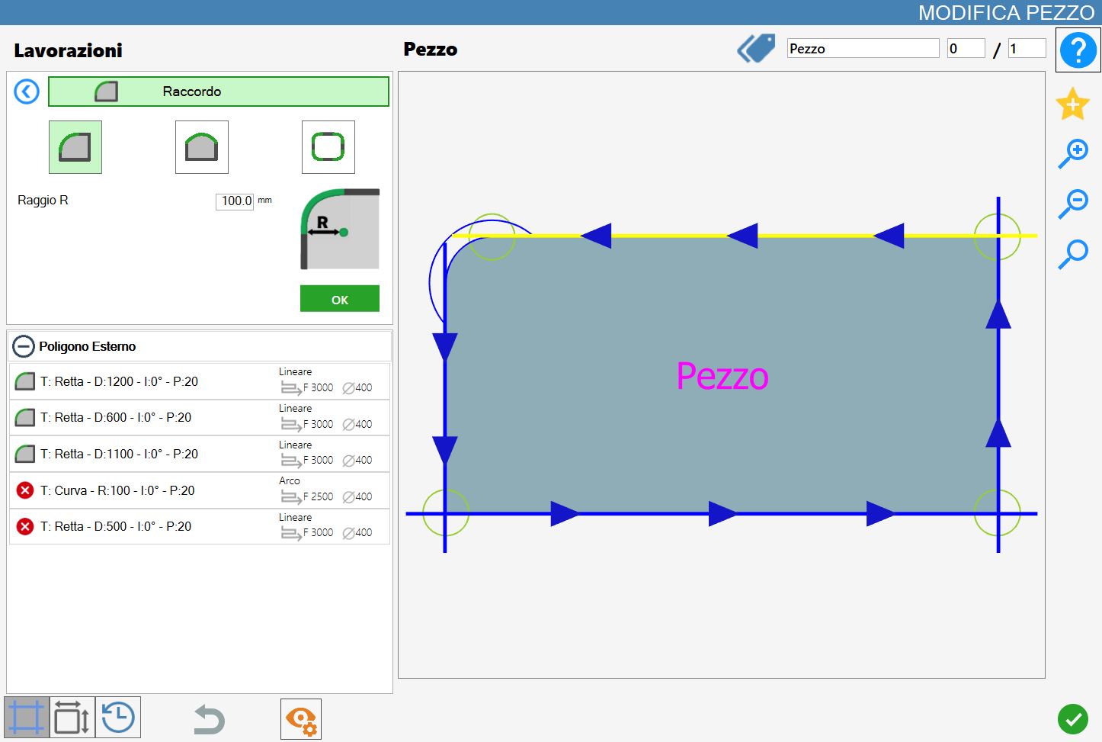The width and height of the screenshot is (1102, 742).
Task: Click the Raggio R value field
Action: [235, 201]
